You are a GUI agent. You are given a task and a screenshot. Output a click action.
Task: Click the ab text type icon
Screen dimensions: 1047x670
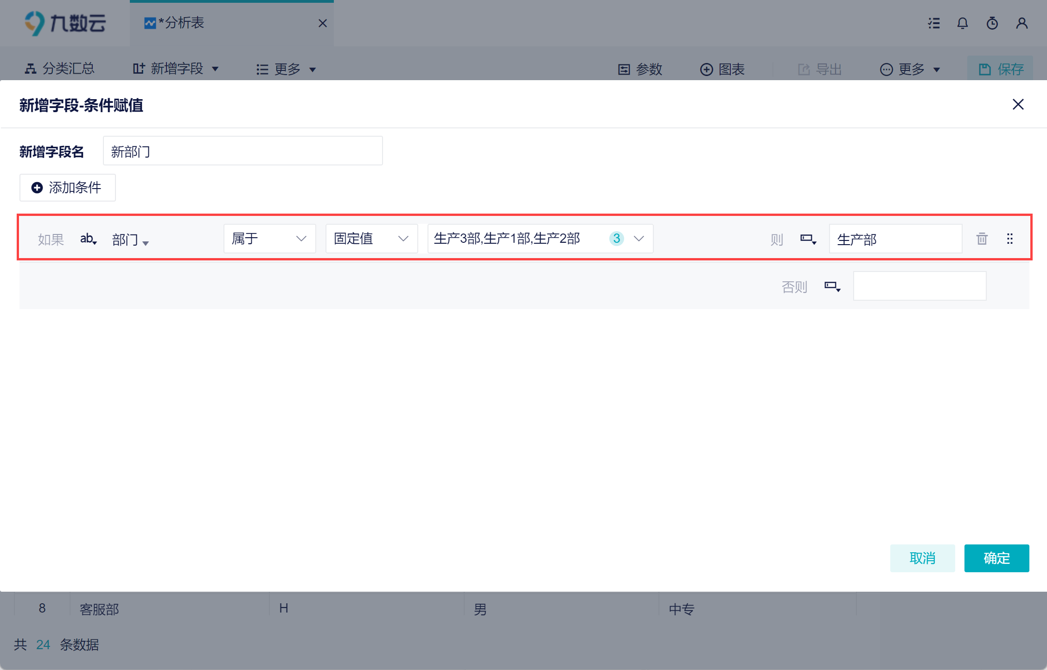[88, 239]
